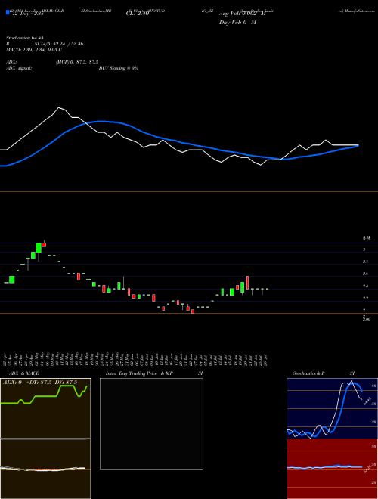
Task: Click the lowest red candlestick at the 2.00 line
Action: tap(193, 311)
